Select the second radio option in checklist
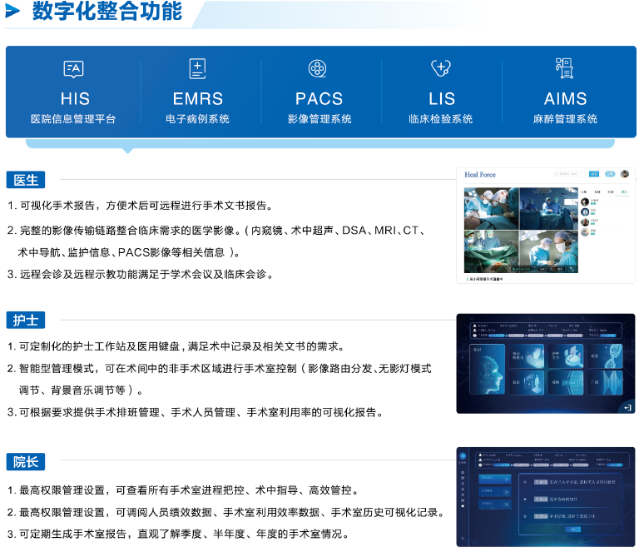Viewport: 639px width, 557px height. coord(523,499)
